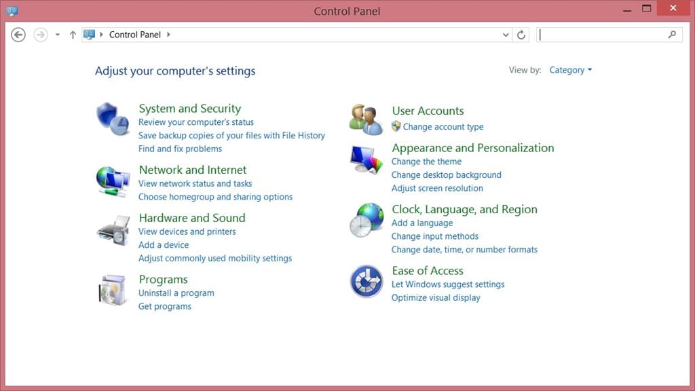Click Adjust screen resolution link
The image size is (695, 391).
[437, 188]
